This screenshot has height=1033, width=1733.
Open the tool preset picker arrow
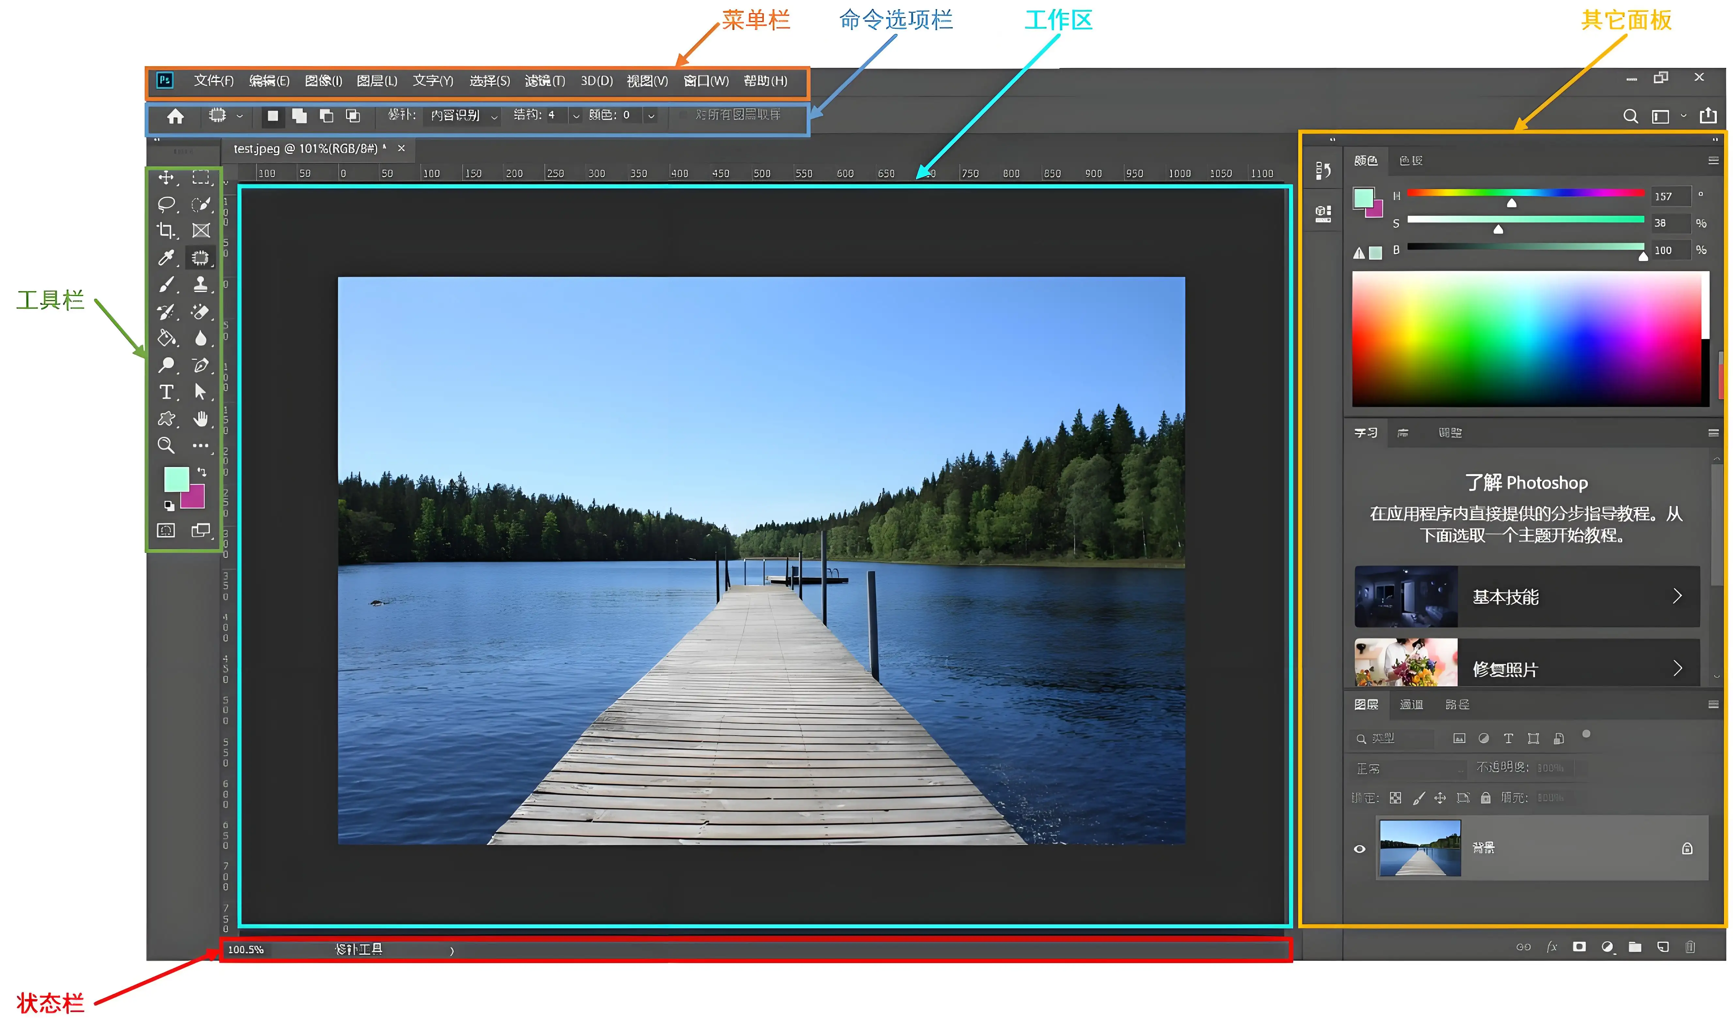tap(239, 116)
